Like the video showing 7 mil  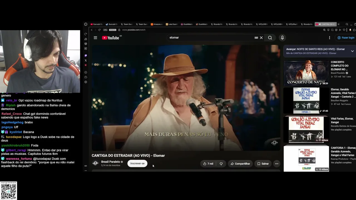point(208,164)
